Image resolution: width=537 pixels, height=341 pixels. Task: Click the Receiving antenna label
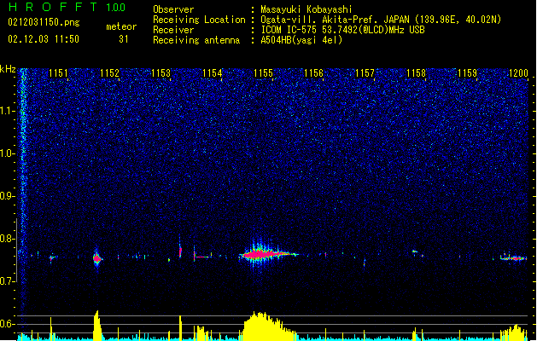click(196, 40)
